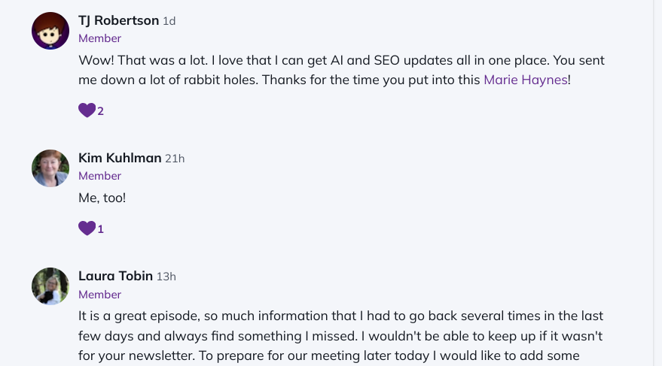Click the Member badge under Laura Tobin
Image resolution: width=662 pixels, height=366 pixels.
click(99, 295)
